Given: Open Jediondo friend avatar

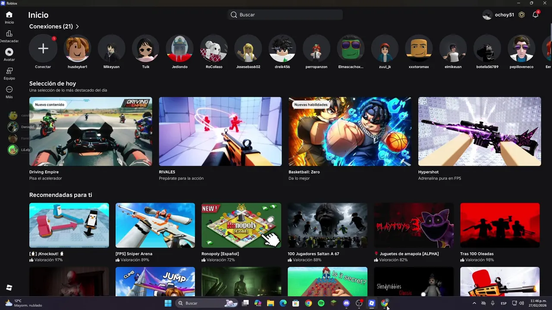Looking at the screenshot, I should pos(180,49).
